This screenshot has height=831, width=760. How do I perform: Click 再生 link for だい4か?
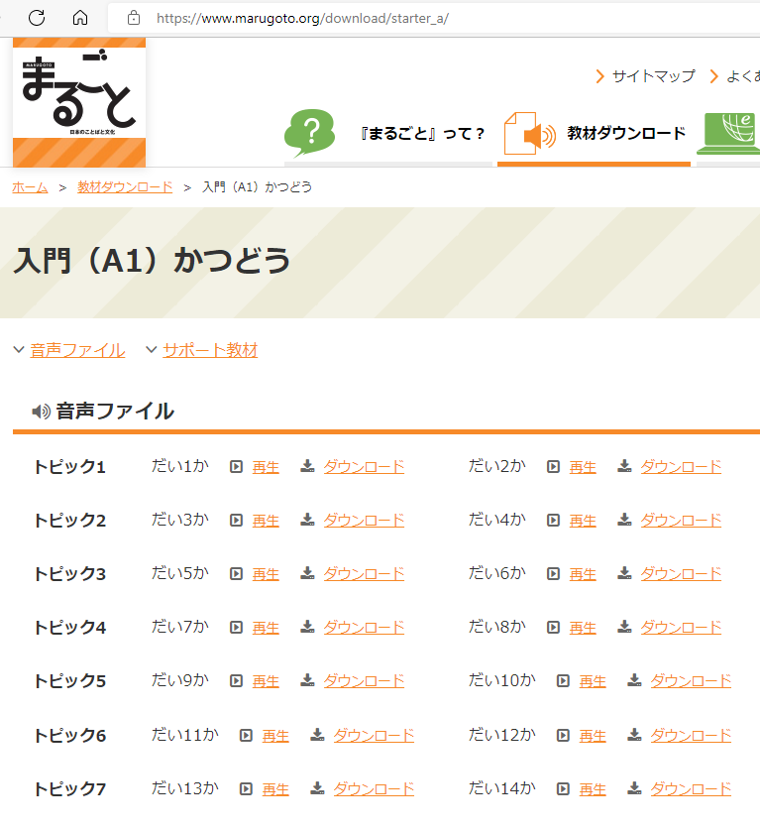[x=583, y=521]
